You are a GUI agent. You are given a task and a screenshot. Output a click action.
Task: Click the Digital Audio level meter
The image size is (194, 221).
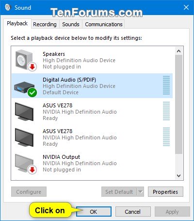166,85
